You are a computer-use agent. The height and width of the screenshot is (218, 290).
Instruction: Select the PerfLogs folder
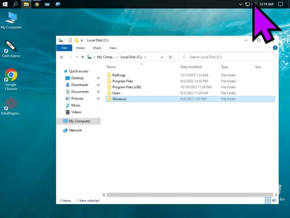[x=119, y=75]
